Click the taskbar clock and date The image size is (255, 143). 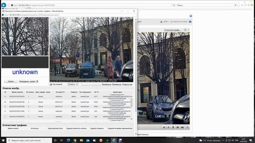243,140
